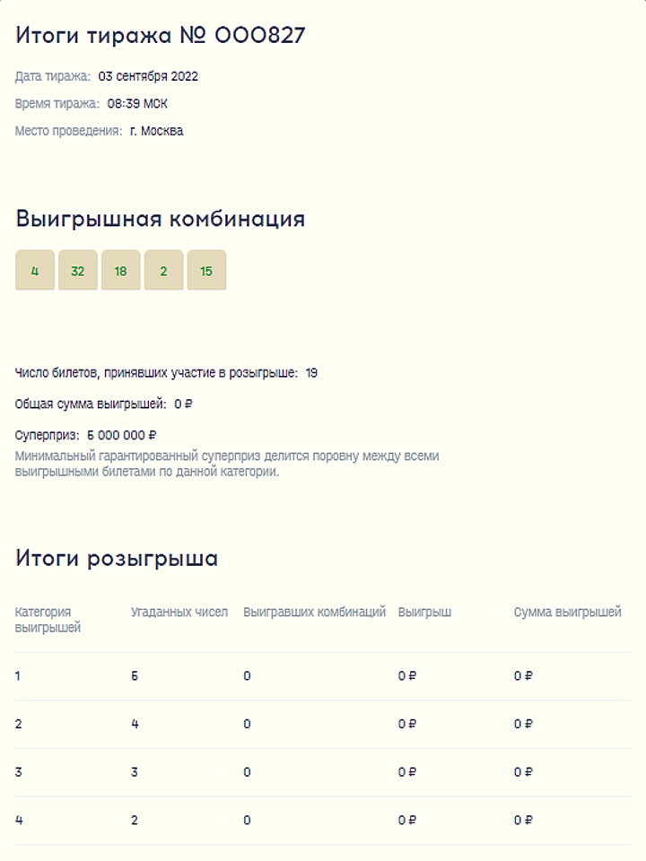Click the "Выигрышная комбинация" heading
Image resolution: width=646 pixels, height=861 pixels.
pyautogui.click(x=161, y=219)
